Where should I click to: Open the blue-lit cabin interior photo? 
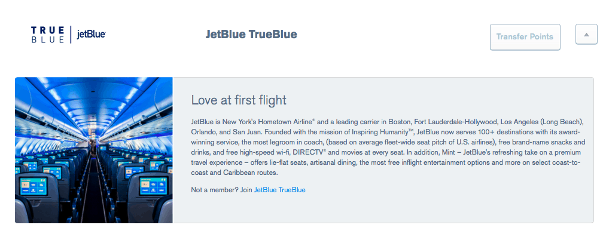tap(94, 150)
